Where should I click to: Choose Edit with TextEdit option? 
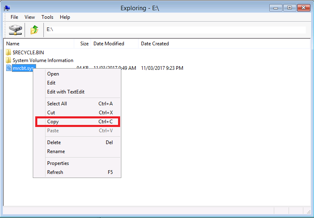(x=66, y=92)
